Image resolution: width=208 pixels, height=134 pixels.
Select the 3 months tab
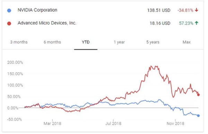[19, 42]
